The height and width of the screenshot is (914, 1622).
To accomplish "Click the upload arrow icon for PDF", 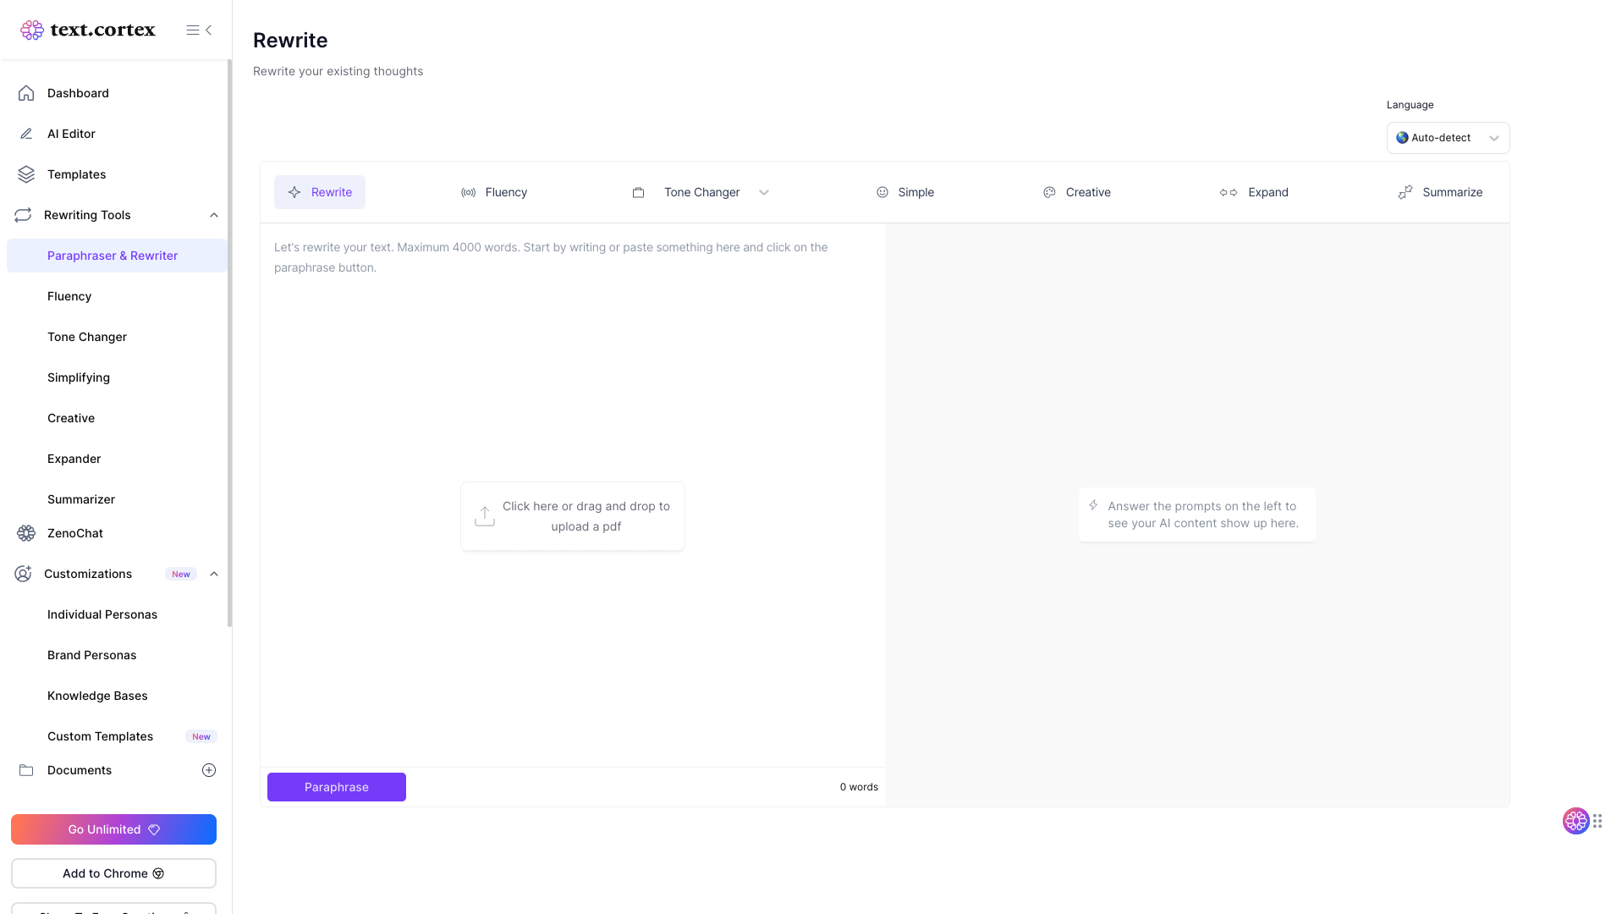I will tap(485, 516).
